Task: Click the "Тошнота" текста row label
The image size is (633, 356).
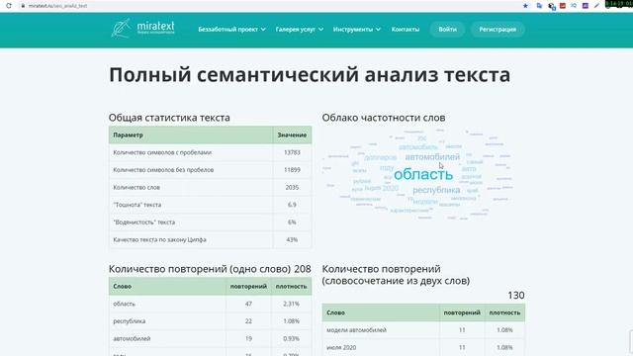Action: tap(136, 205)
